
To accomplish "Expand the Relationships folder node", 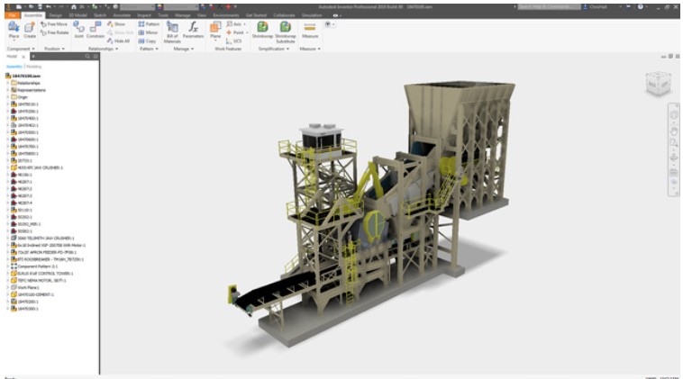I will tap(8, 83).
